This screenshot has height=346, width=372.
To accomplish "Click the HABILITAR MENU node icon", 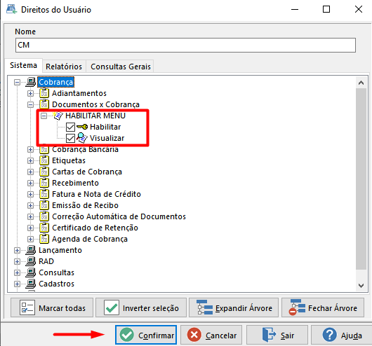I will click(x=58, y=116).
